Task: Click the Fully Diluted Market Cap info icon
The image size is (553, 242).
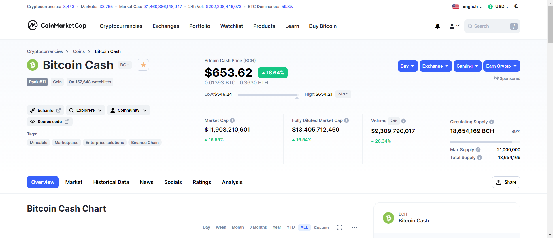Action: (x=346, y=120)
